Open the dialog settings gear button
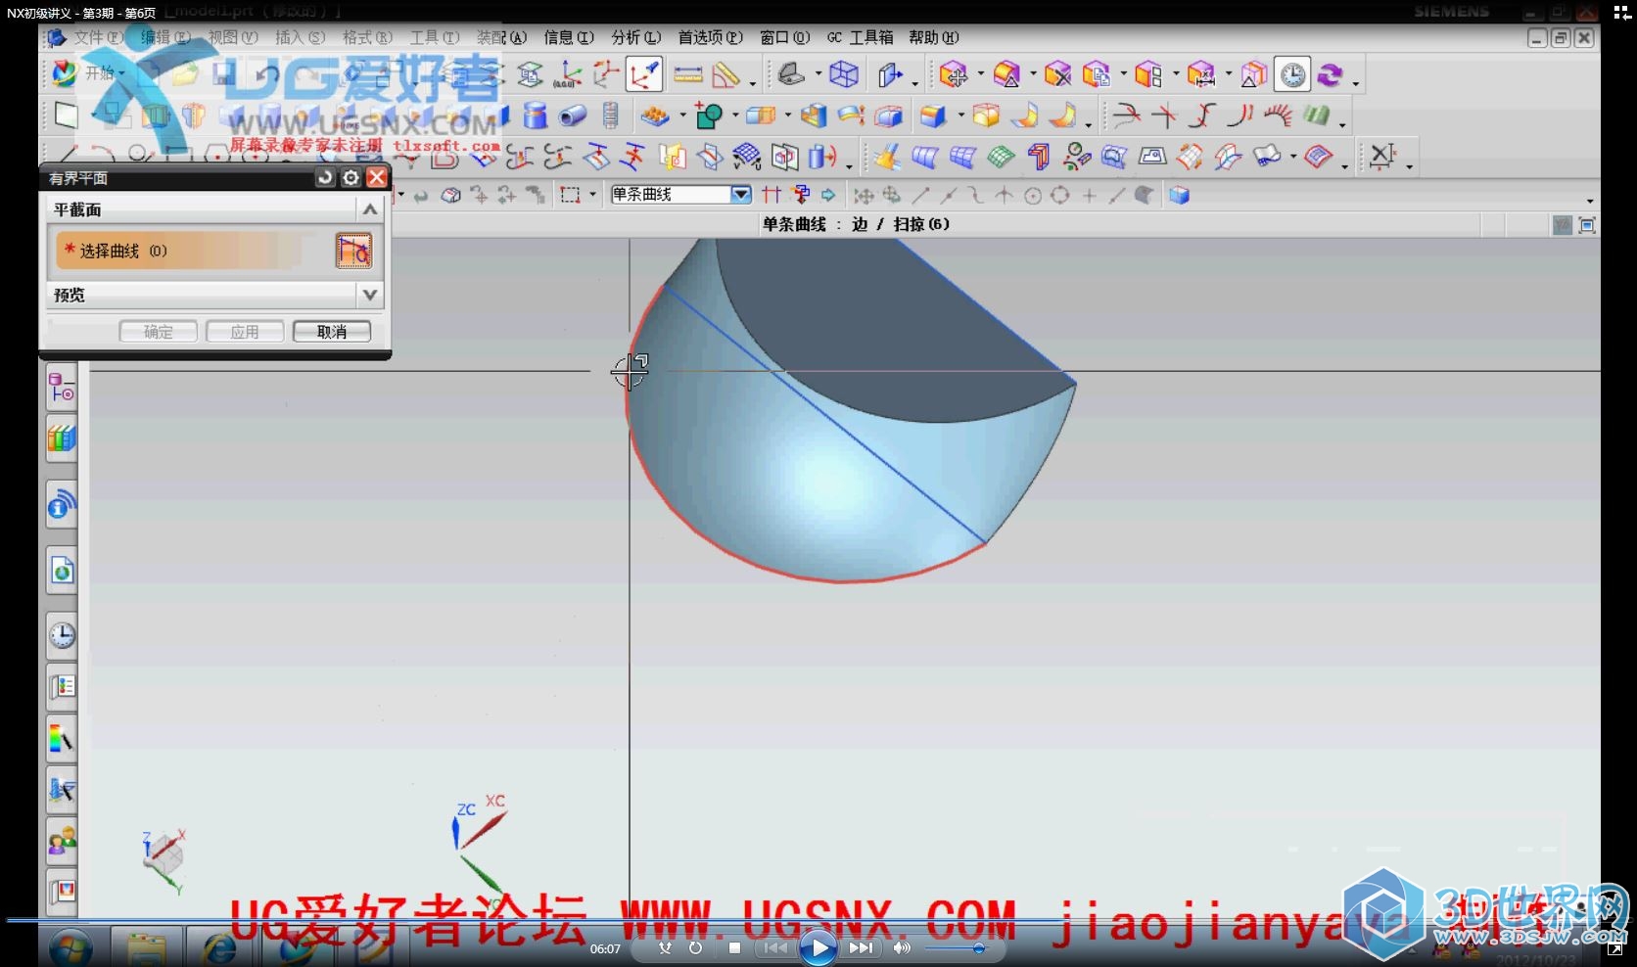The image size is (1637, 967). click(x=351, y=177)
